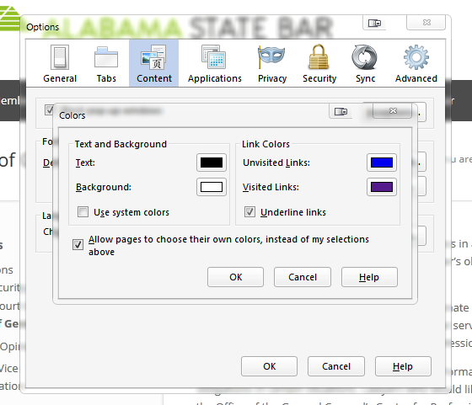The height and width of the screenshot is (405, 472).
Task: Open the Security options panel
Action: coord(319,64)
